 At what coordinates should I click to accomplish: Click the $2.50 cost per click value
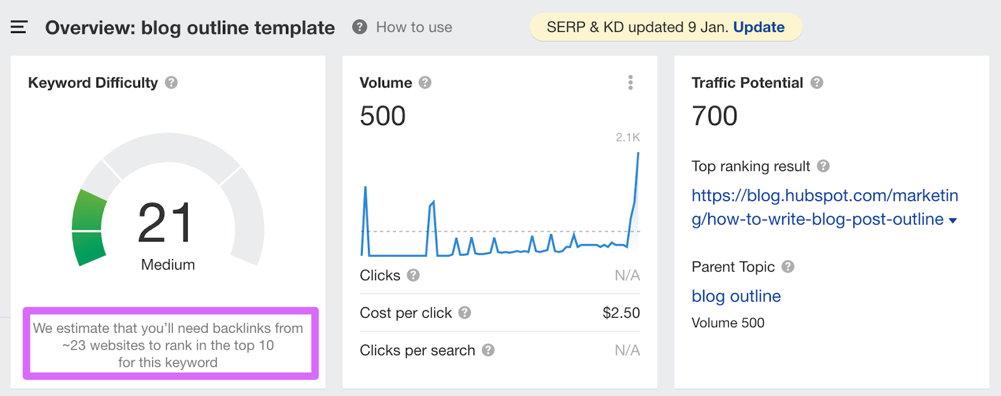[621, 313]
